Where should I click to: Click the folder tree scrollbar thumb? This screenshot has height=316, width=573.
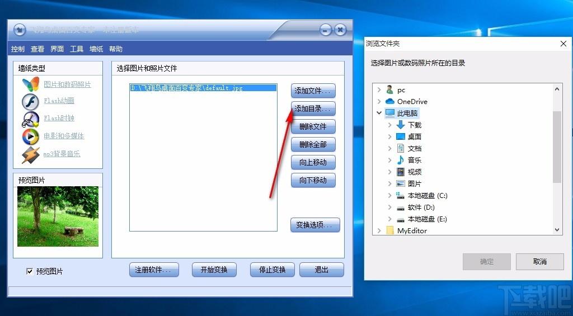tap(557, 147)
